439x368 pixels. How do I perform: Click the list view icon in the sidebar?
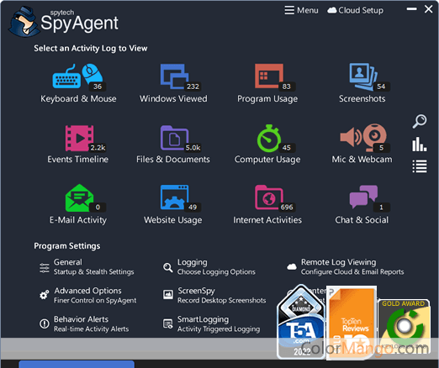[420, 166]
